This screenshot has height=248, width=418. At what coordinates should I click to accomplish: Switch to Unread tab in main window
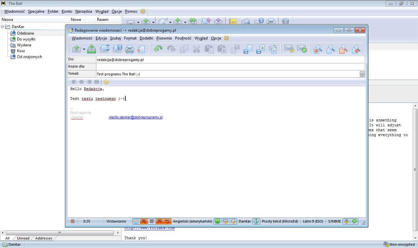pyautogui.click(x=23, y=238)
